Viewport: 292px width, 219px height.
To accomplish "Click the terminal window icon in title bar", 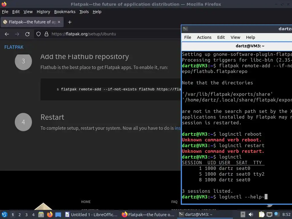I will 185,29.
